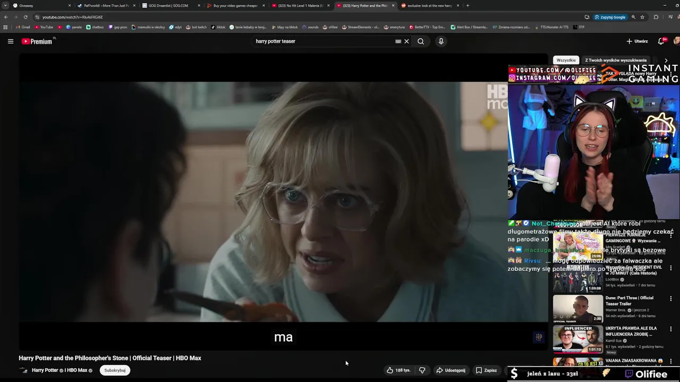
Task: Open the YouTube hamburger guide menu
Action: [x=11, y=41]
